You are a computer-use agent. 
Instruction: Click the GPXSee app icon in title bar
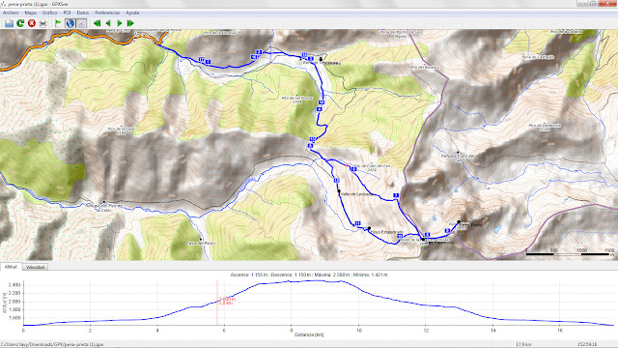[4, 4]
